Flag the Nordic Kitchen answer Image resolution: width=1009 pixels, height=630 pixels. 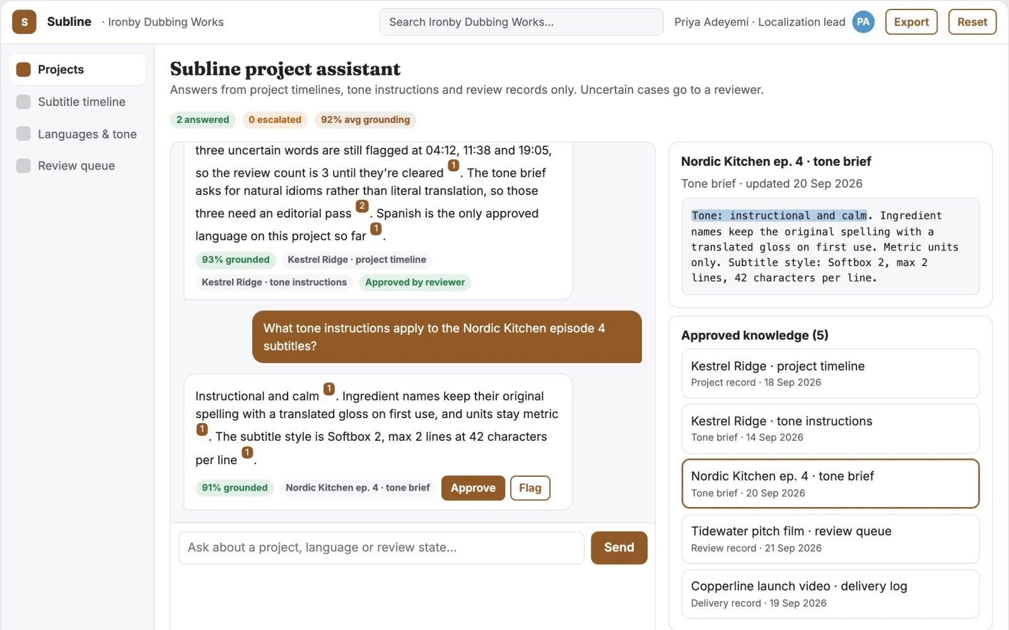530,488
